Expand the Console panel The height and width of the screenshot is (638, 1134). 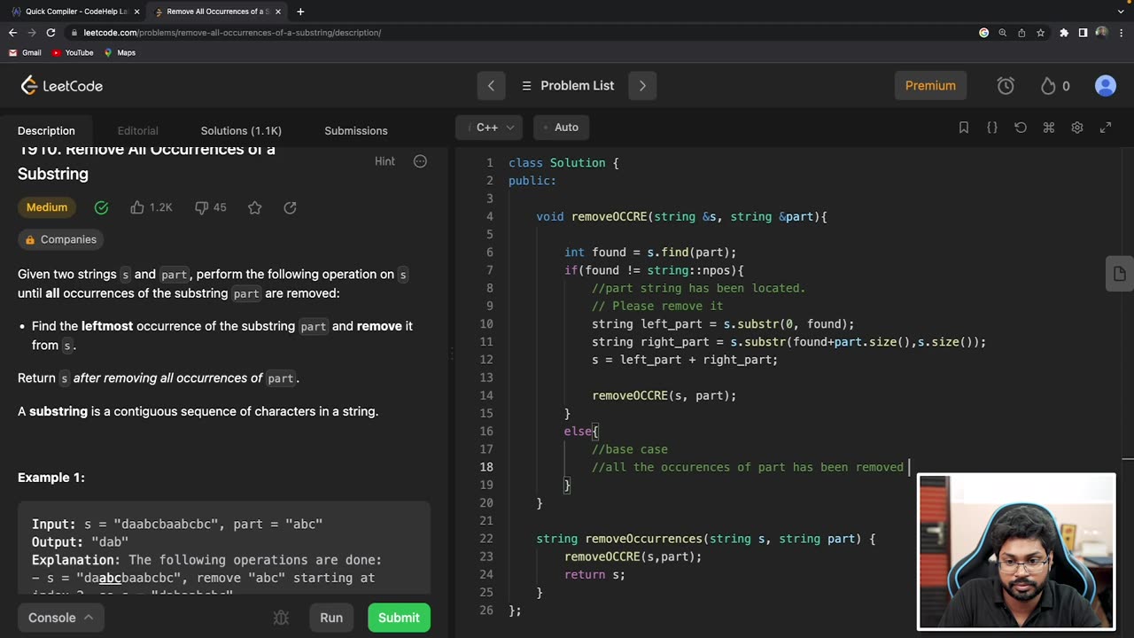click(x=60, y=618)
